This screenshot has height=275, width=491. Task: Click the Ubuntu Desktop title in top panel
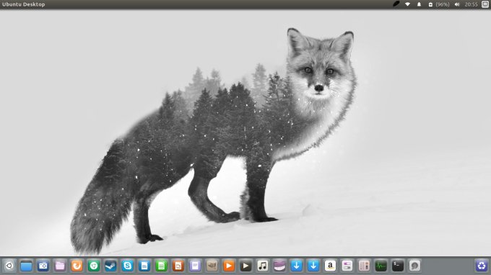24,4
